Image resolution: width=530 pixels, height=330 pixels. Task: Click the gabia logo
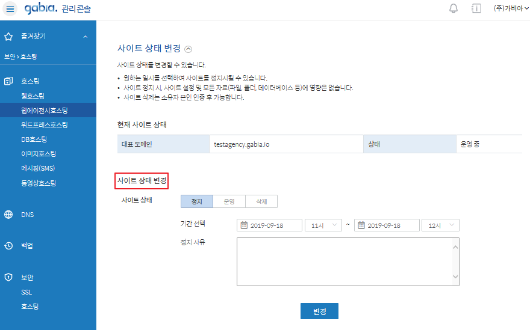(41, 8)
